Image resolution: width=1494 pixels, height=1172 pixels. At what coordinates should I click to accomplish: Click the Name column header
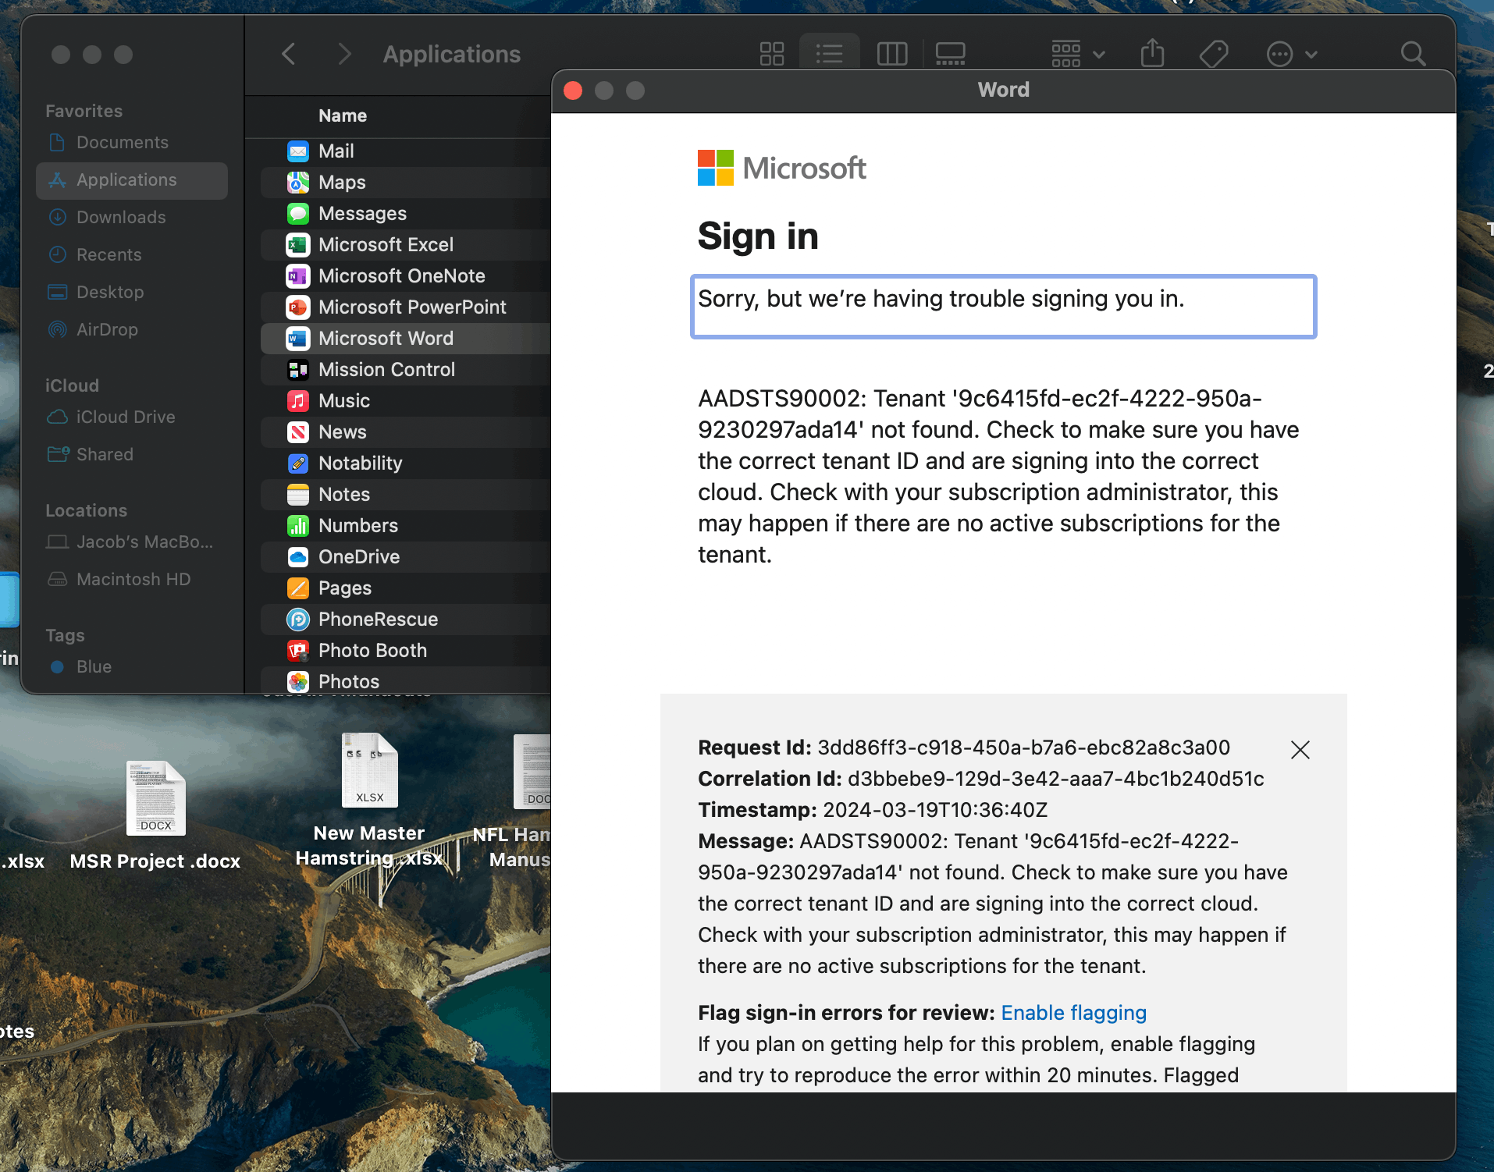[343, 115]
